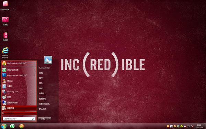Click green 360 shield tray icon
The height and width of the screenshot is (129, 206).
click(x=178, y=126)
